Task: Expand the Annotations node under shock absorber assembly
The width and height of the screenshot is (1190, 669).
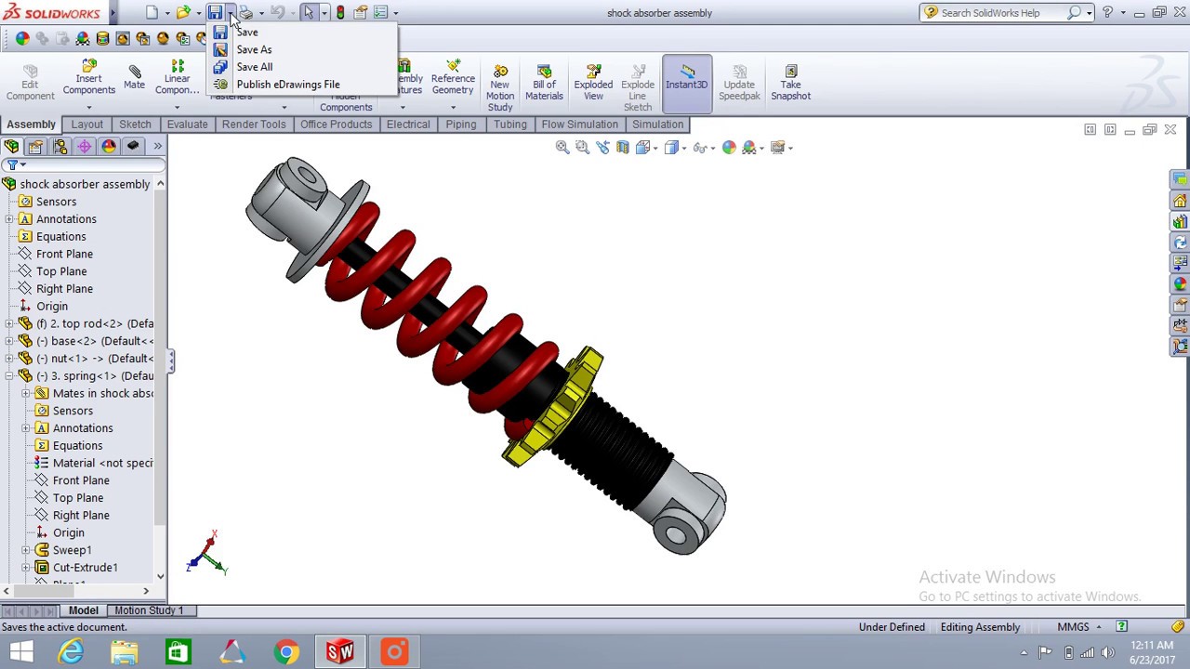Action: 9,219
